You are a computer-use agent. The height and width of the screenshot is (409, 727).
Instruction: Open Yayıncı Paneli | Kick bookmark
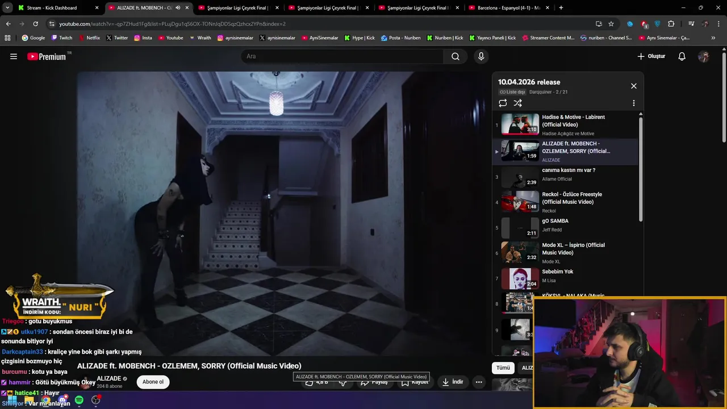[492, 38]
